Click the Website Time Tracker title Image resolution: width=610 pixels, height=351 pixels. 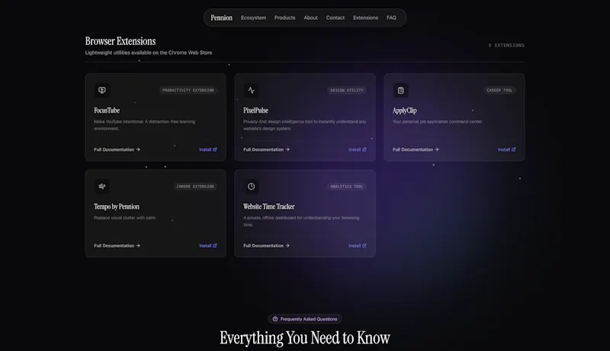269,206
